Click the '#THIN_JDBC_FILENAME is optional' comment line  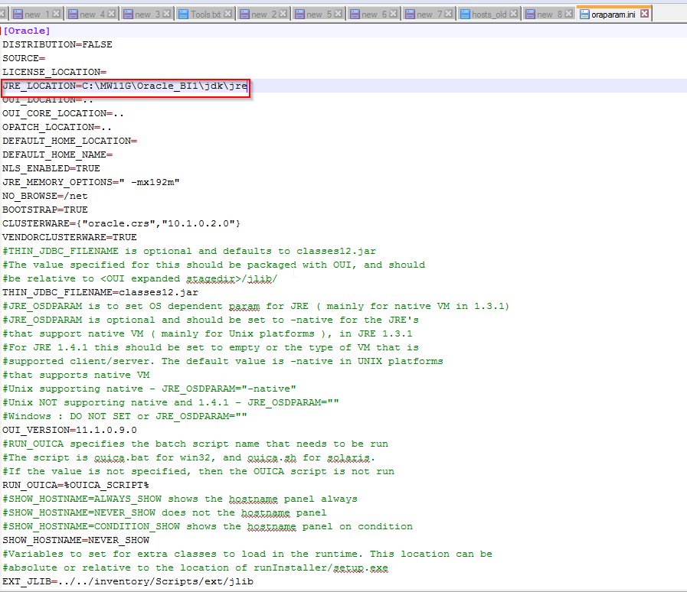(189, 251)
